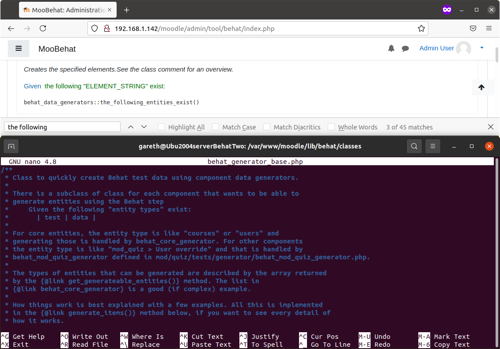Open new terminal tab icon
The image size is (500, 349).
coord(11,146)
